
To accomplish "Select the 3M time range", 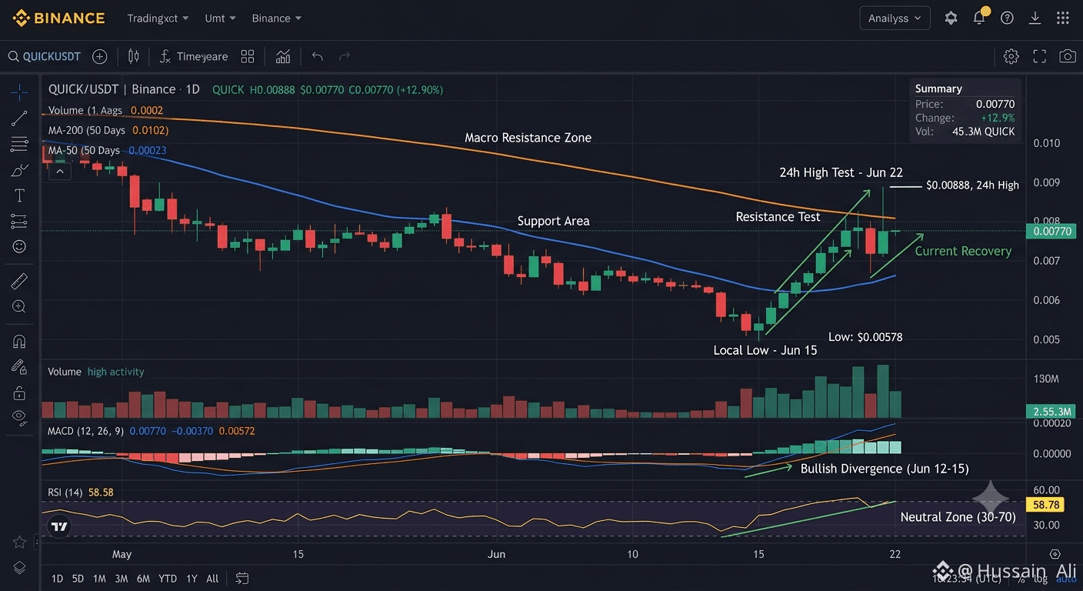I will click(121, 578).
